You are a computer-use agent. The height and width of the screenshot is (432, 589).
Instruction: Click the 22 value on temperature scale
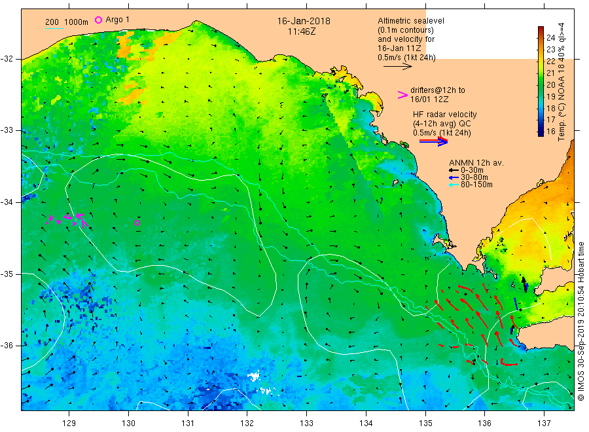click(550, 62)
